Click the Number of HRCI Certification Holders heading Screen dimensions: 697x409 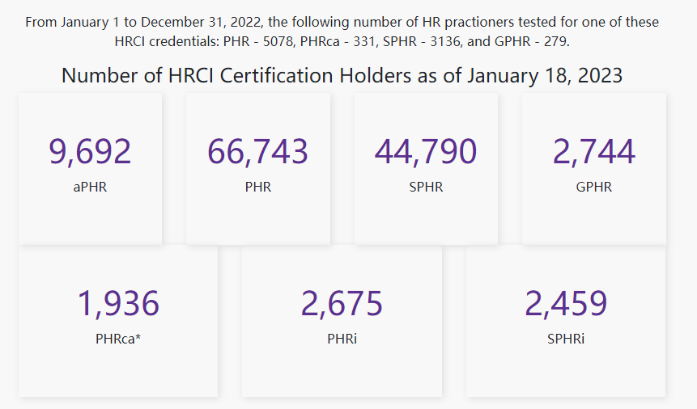[x=342, y=75]
